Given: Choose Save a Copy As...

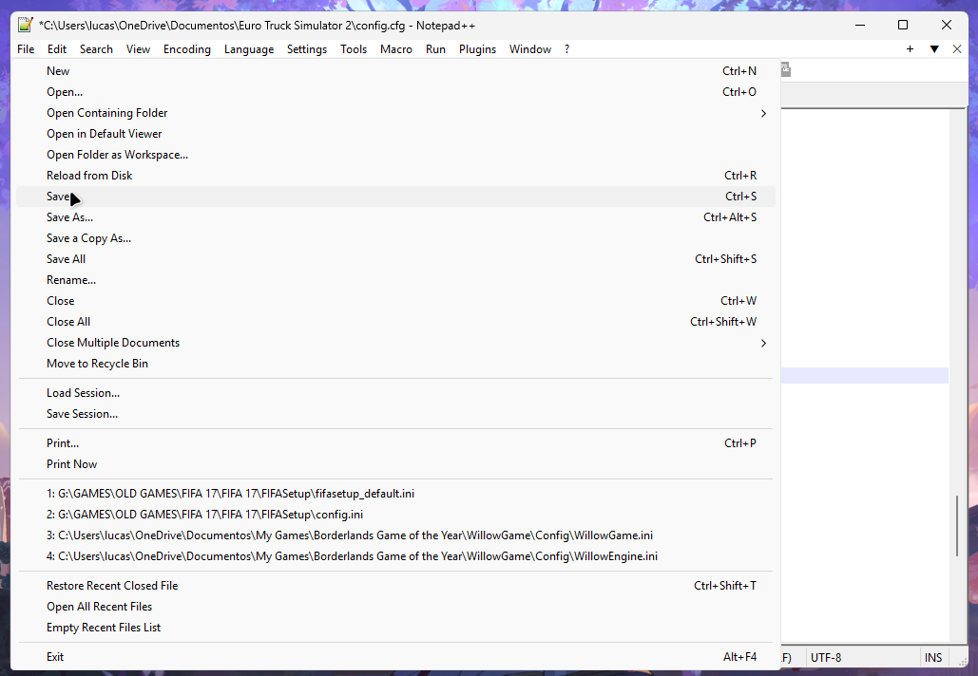Looking at the screenshot, I should [x=396, y=238].
